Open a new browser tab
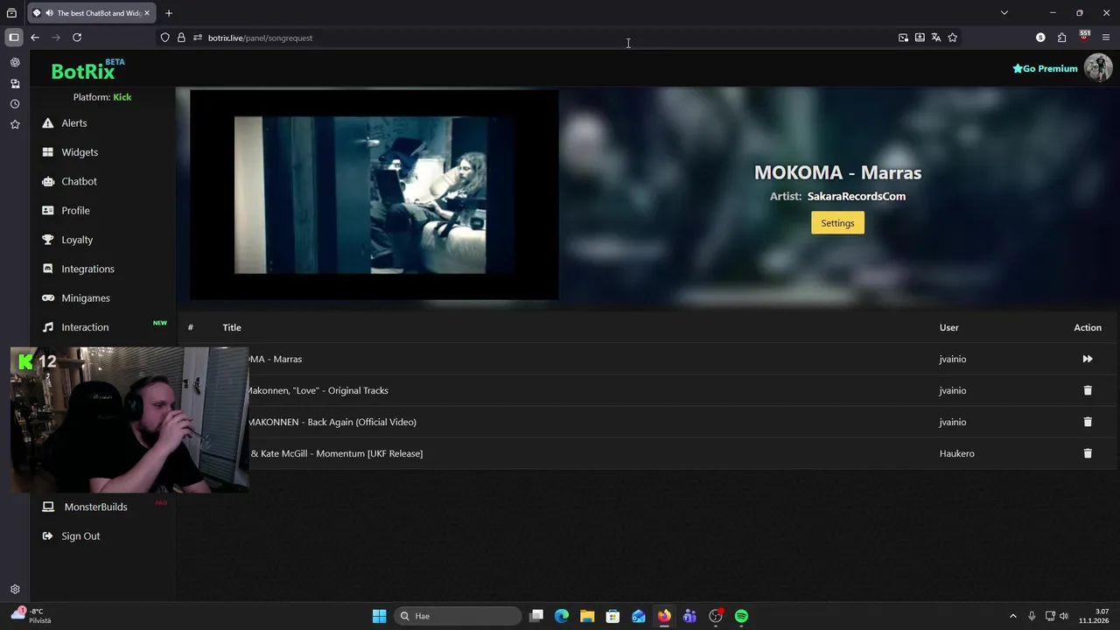Image resolution: width=1120 pixels, height=630 pixels. point(169,13)
